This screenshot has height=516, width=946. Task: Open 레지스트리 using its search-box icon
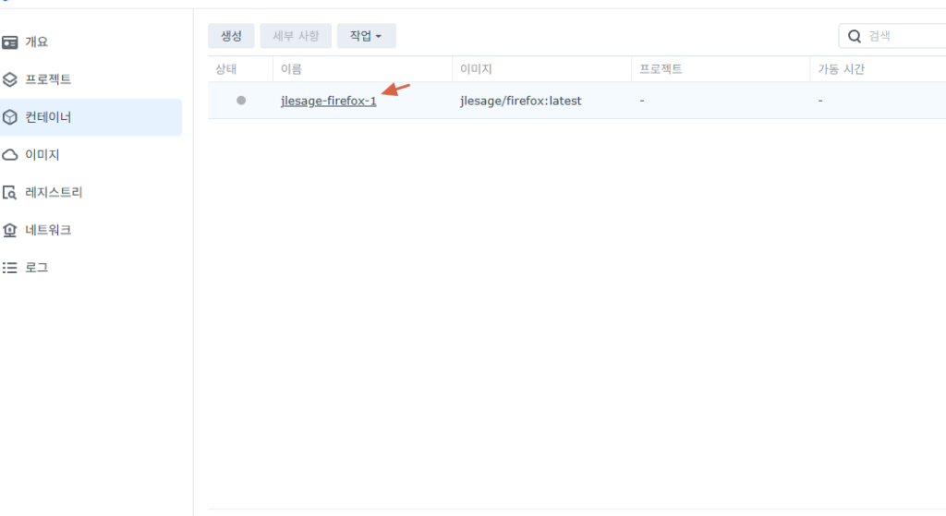10,193
